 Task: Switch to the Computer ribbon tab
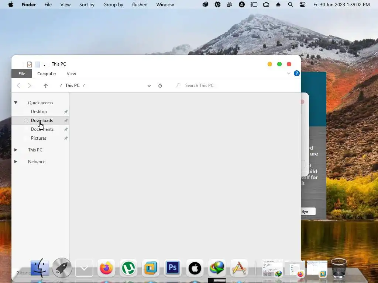(47, 74)
